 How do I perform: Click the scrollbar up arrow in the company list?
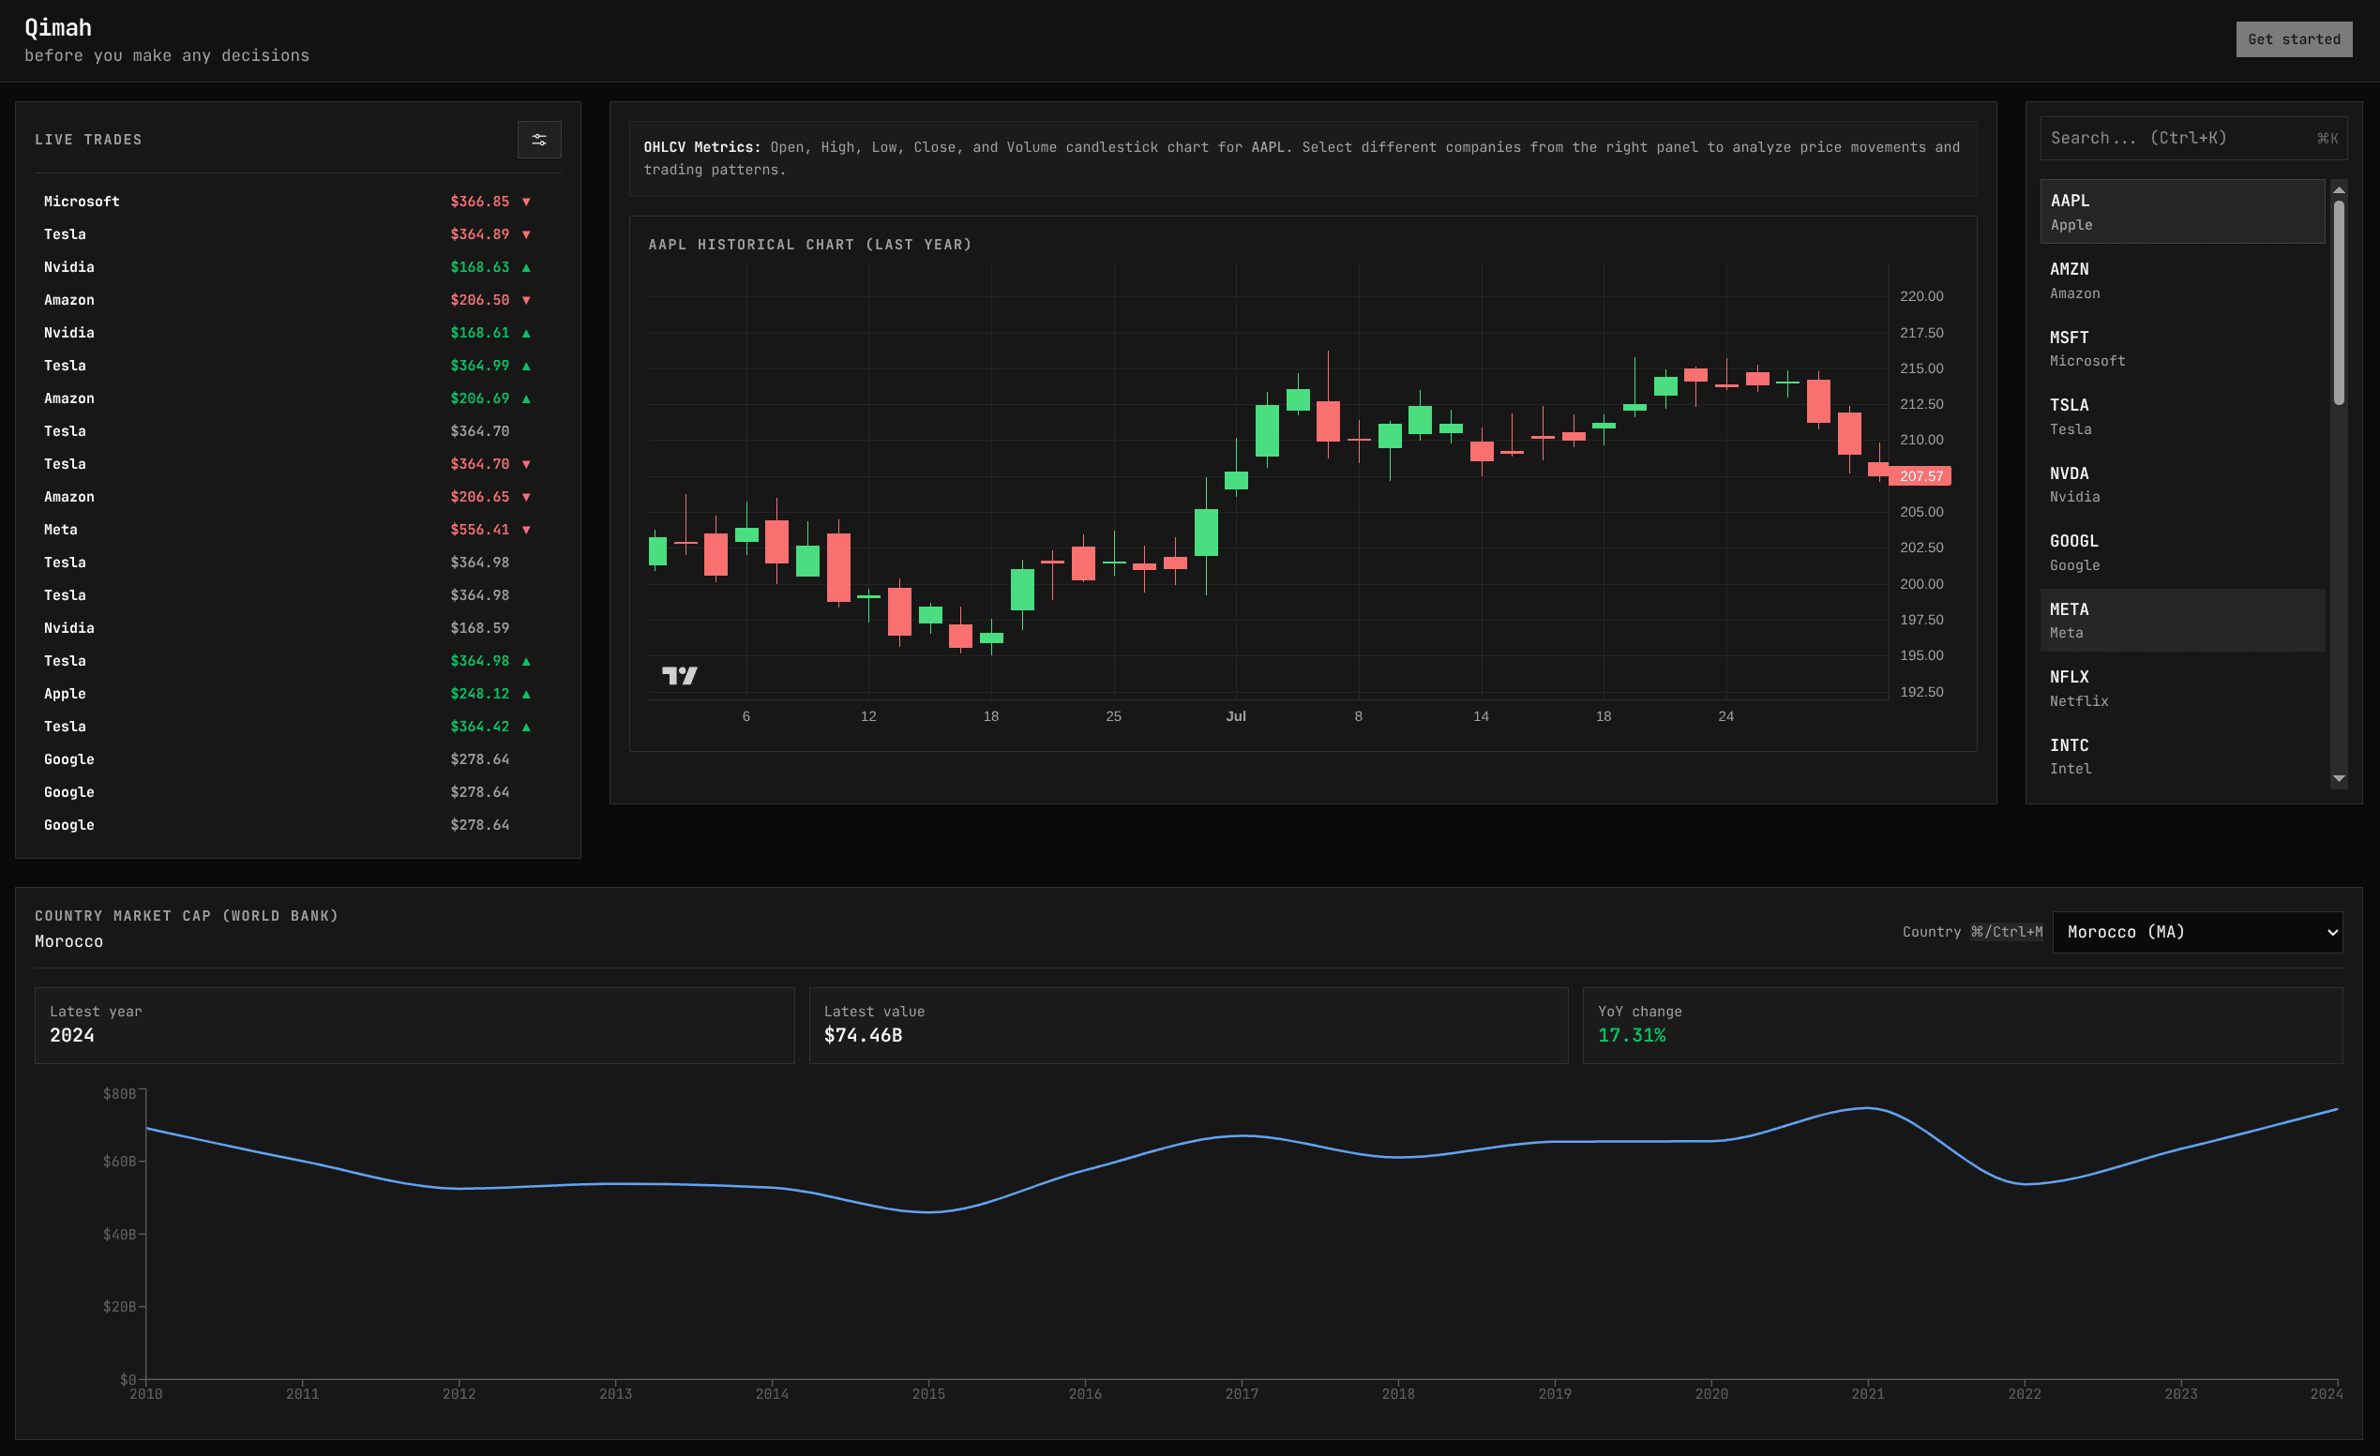(2339, 190)
